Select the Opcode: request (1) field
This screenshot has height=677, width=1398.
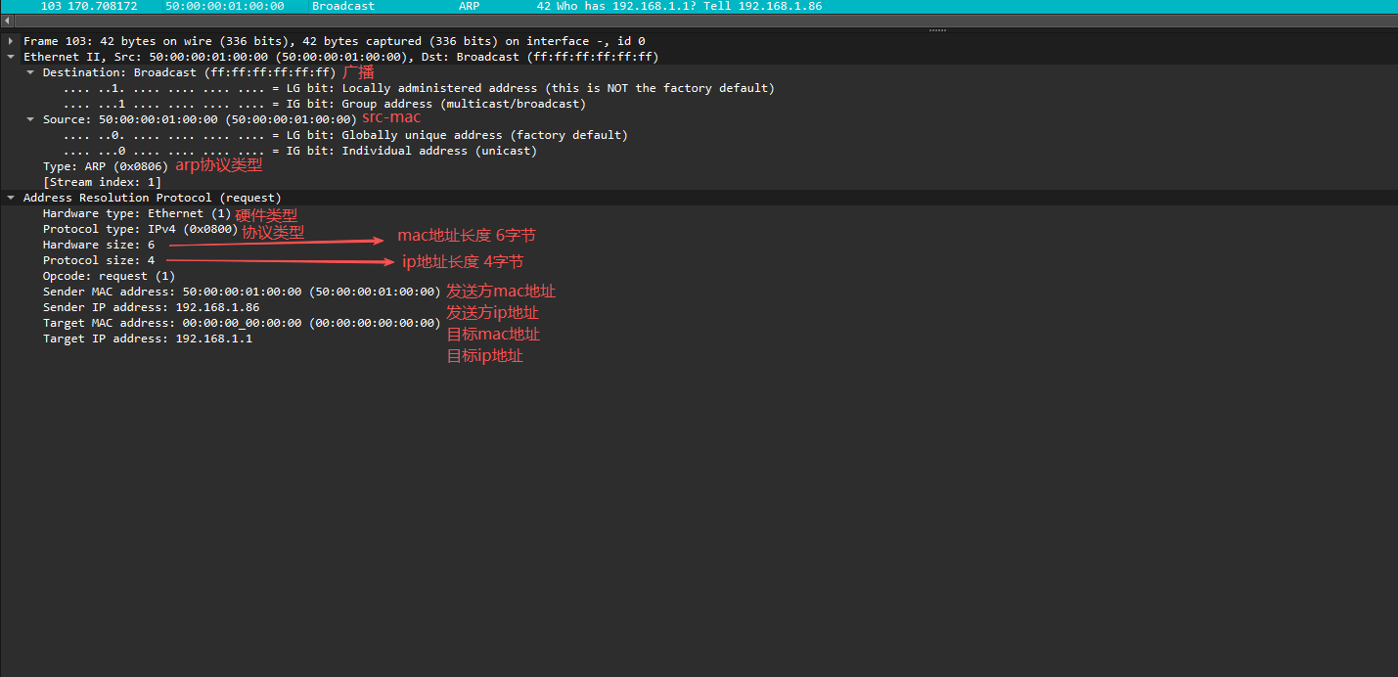click(x=109, y=276)
